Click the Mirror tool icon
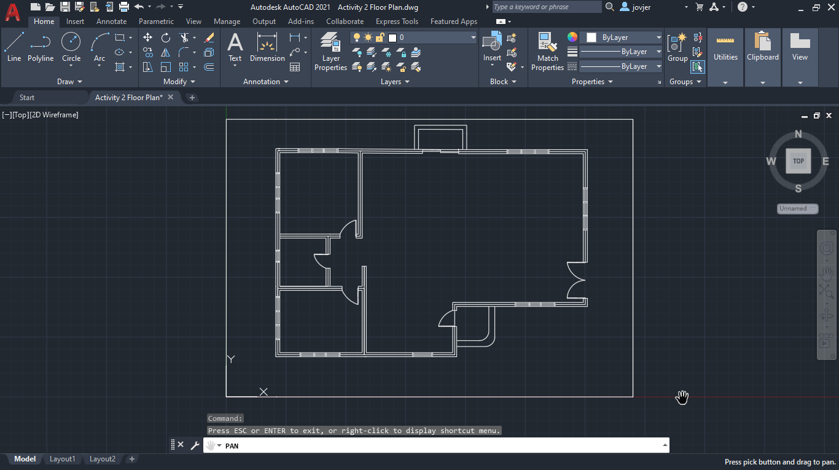The image size is (839, 470). pos(166,52)
